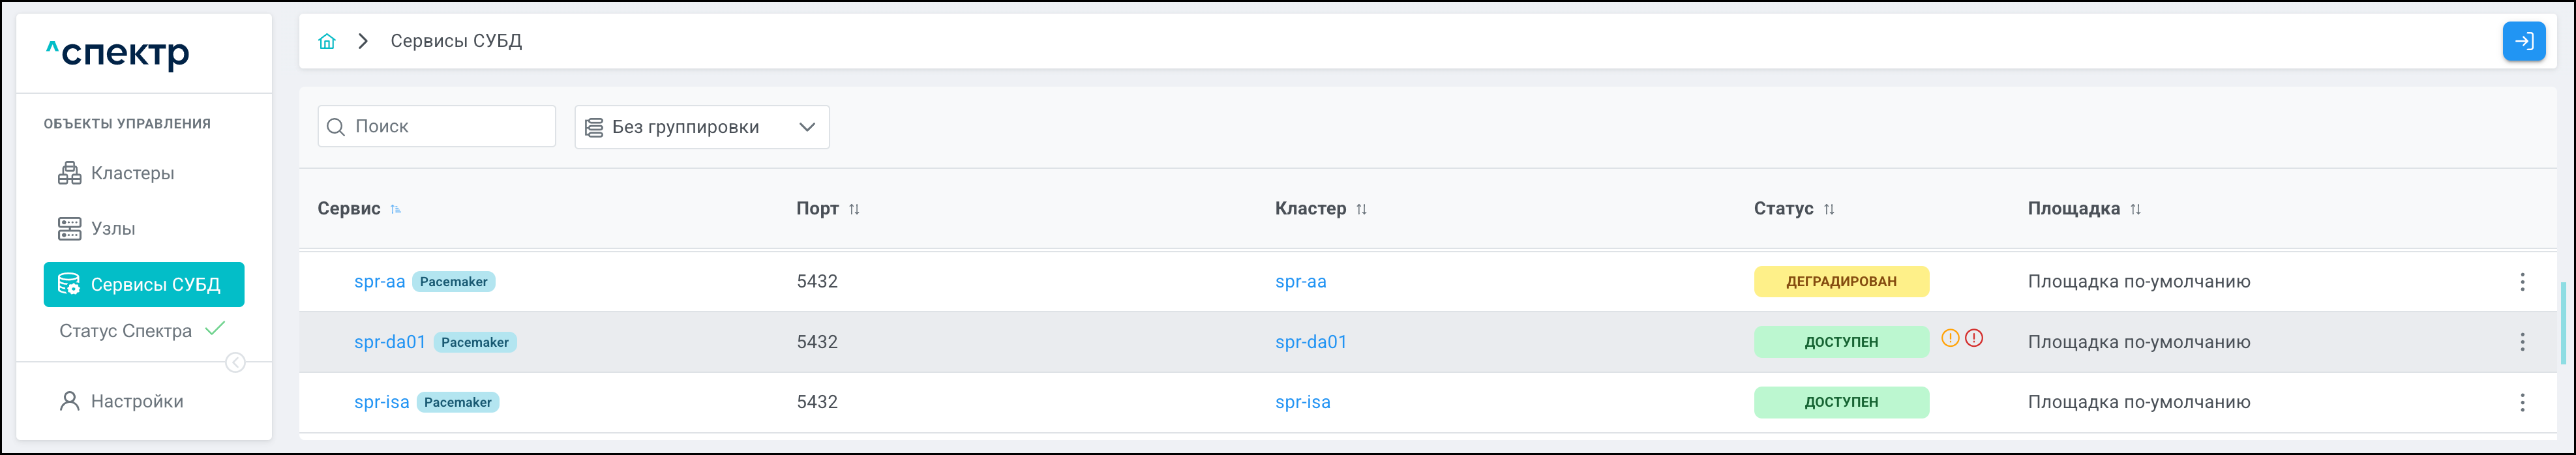The image size is (2576, 455).
Task: Open the spr-isa cluster link
Action: click(1302, 402)
